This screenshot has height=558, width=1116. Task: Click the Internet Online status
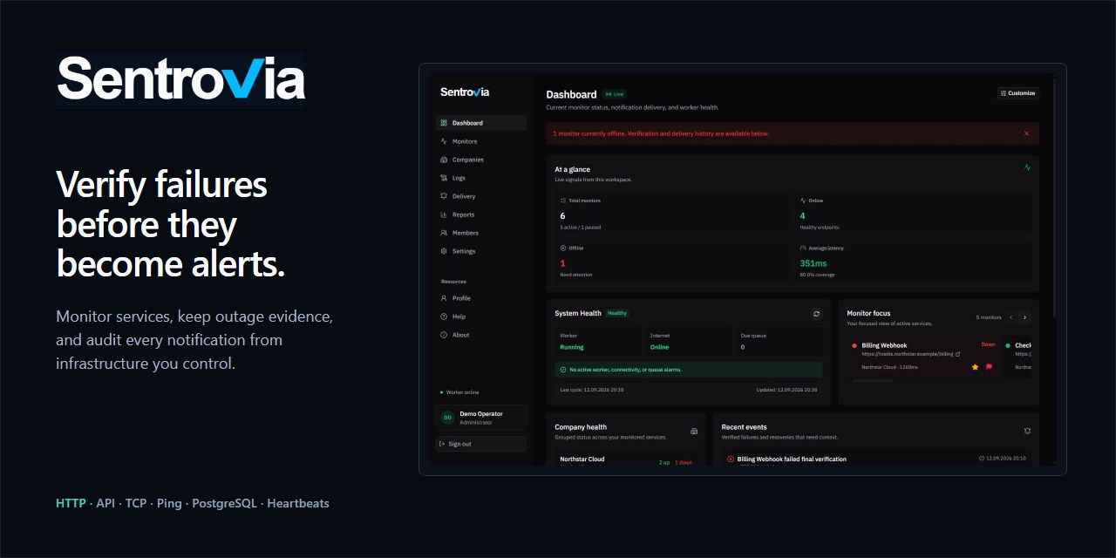pos(659,347)
